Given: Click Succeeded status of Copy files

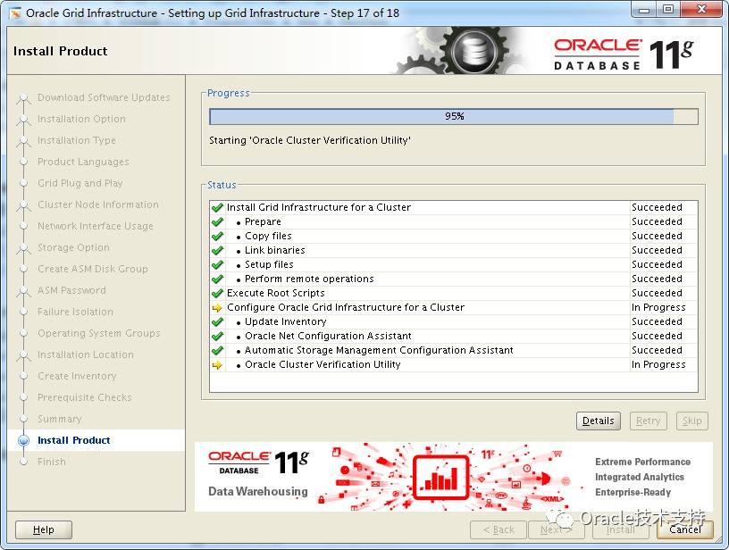Looking at the screenshot, I should 657,236.
